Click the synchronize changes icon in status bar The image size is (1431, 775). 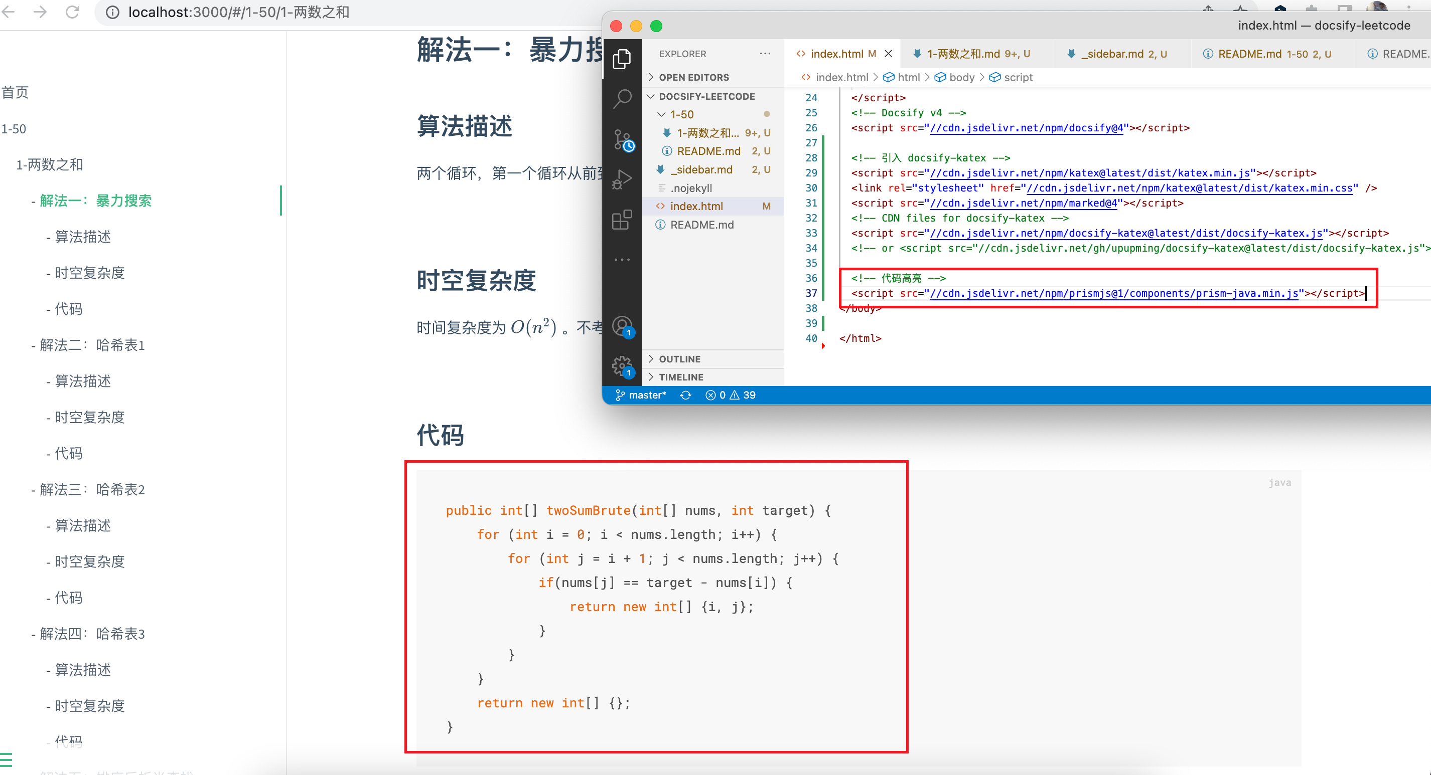[685, 395]
